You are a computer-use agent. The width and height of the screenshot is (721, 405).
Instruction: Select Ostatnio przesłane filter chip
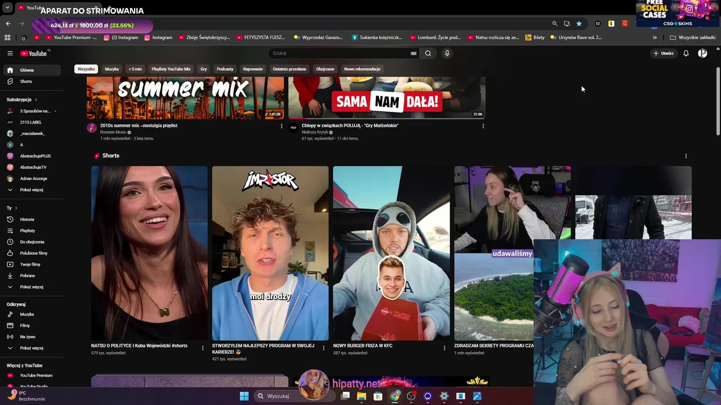click(290, 69)
